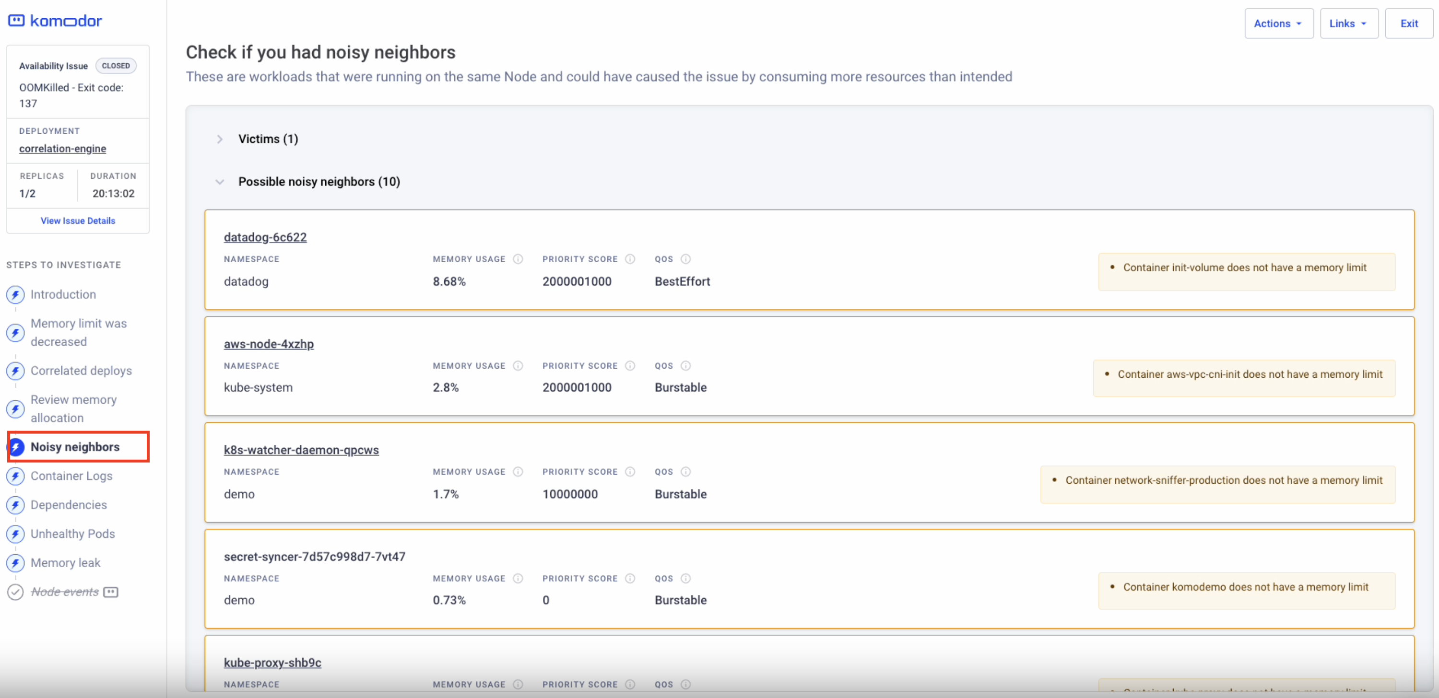The image size is (1439, 698).
Task: Click the aws-vpc-cni-init memory limit warning
Action: 1244,379
